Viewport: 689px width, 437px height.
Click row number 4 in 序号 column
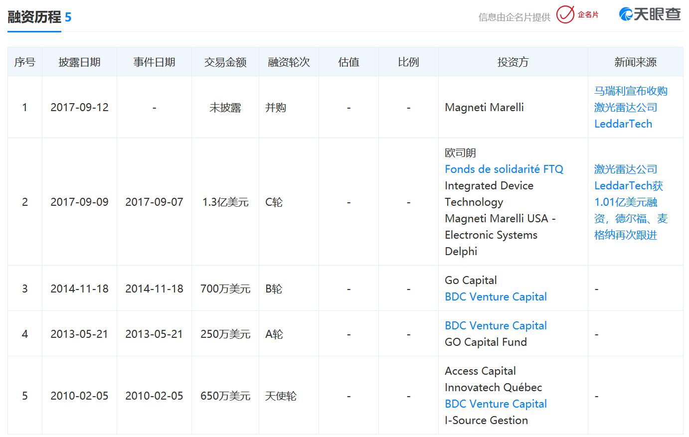[x=25, y=334]
